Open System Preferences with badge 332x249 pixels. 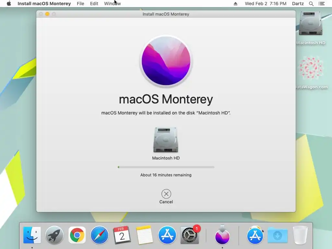point(189,235)
